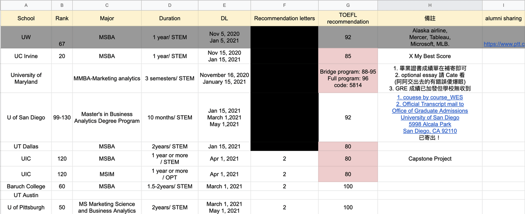Viewport: 525px width, 214px height.
Task: Select column E header
Action: click(224, 5)
